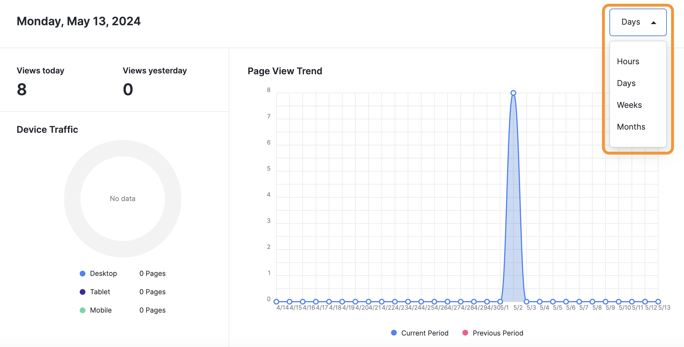
Task: Click the Views yesterday count
Action: pyautogui.click(x=128, y=89)
